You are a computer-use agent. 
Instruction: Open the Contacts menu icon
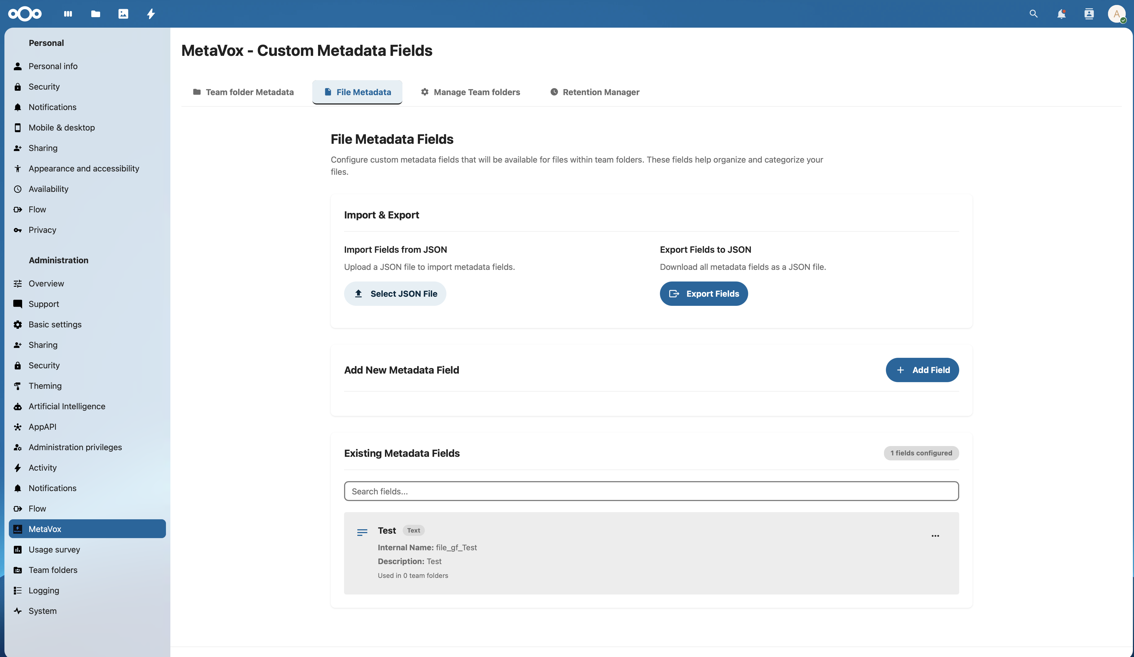click(x=1089, y=14)
